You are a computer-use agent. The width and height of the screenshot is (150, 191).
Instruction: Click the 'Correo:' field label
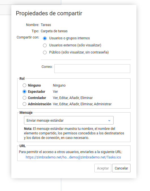(x=47, y=66)
